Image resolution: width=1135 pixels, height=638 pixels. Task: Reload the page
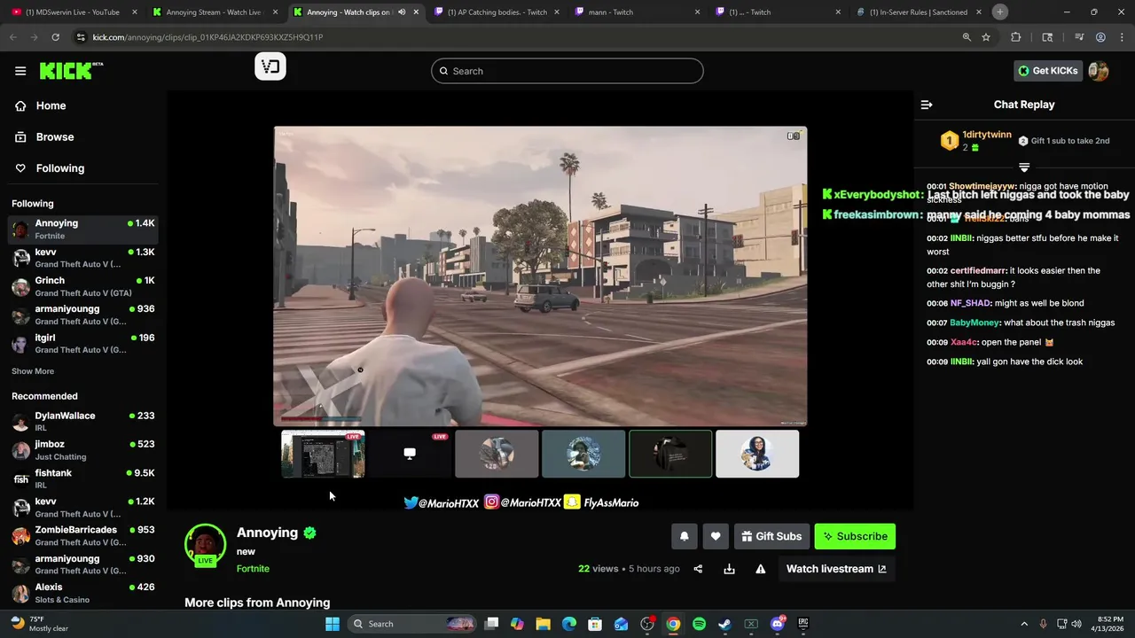pos(55,37)
